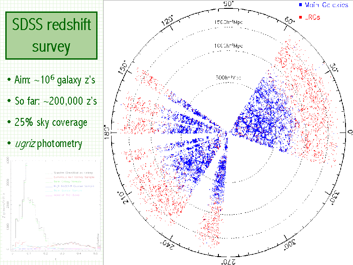
Task: Click the 210° angle label
Action: [123, 197]
